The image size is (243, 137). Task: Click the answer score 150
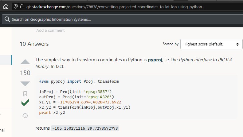point(25,73)
